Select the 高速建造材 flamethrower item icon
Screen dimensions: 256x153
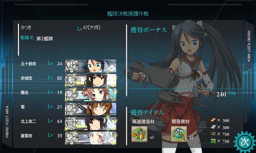click(x=139, y=134)
